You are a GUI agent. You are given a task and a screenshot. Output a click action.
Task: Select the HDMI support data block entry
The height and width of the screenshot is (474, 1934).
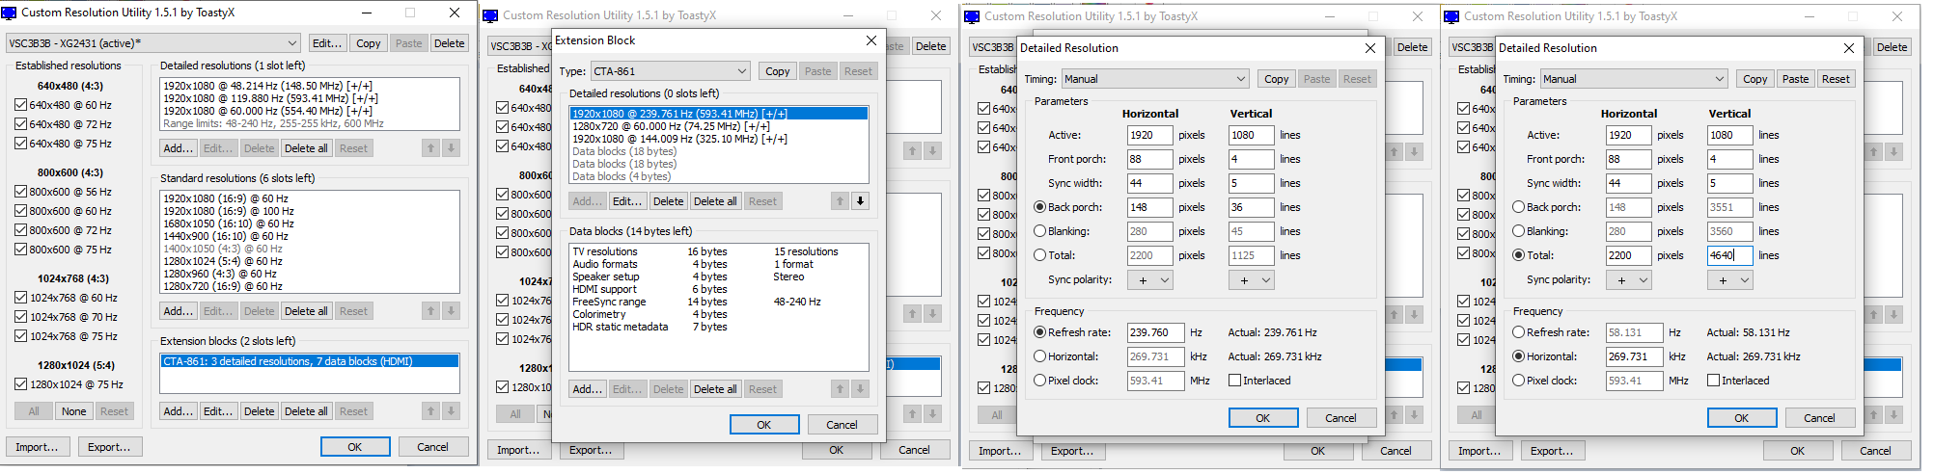pyautogui.click(x=604, y=289)
